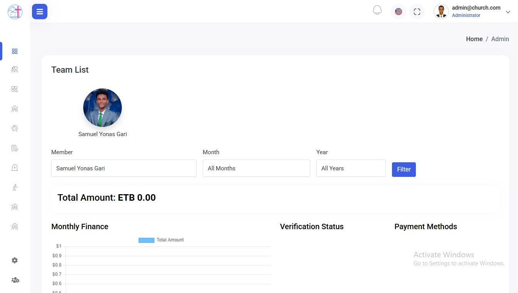Open the All Months dropdown
The image size is (518, 293).
pos(256,168)
